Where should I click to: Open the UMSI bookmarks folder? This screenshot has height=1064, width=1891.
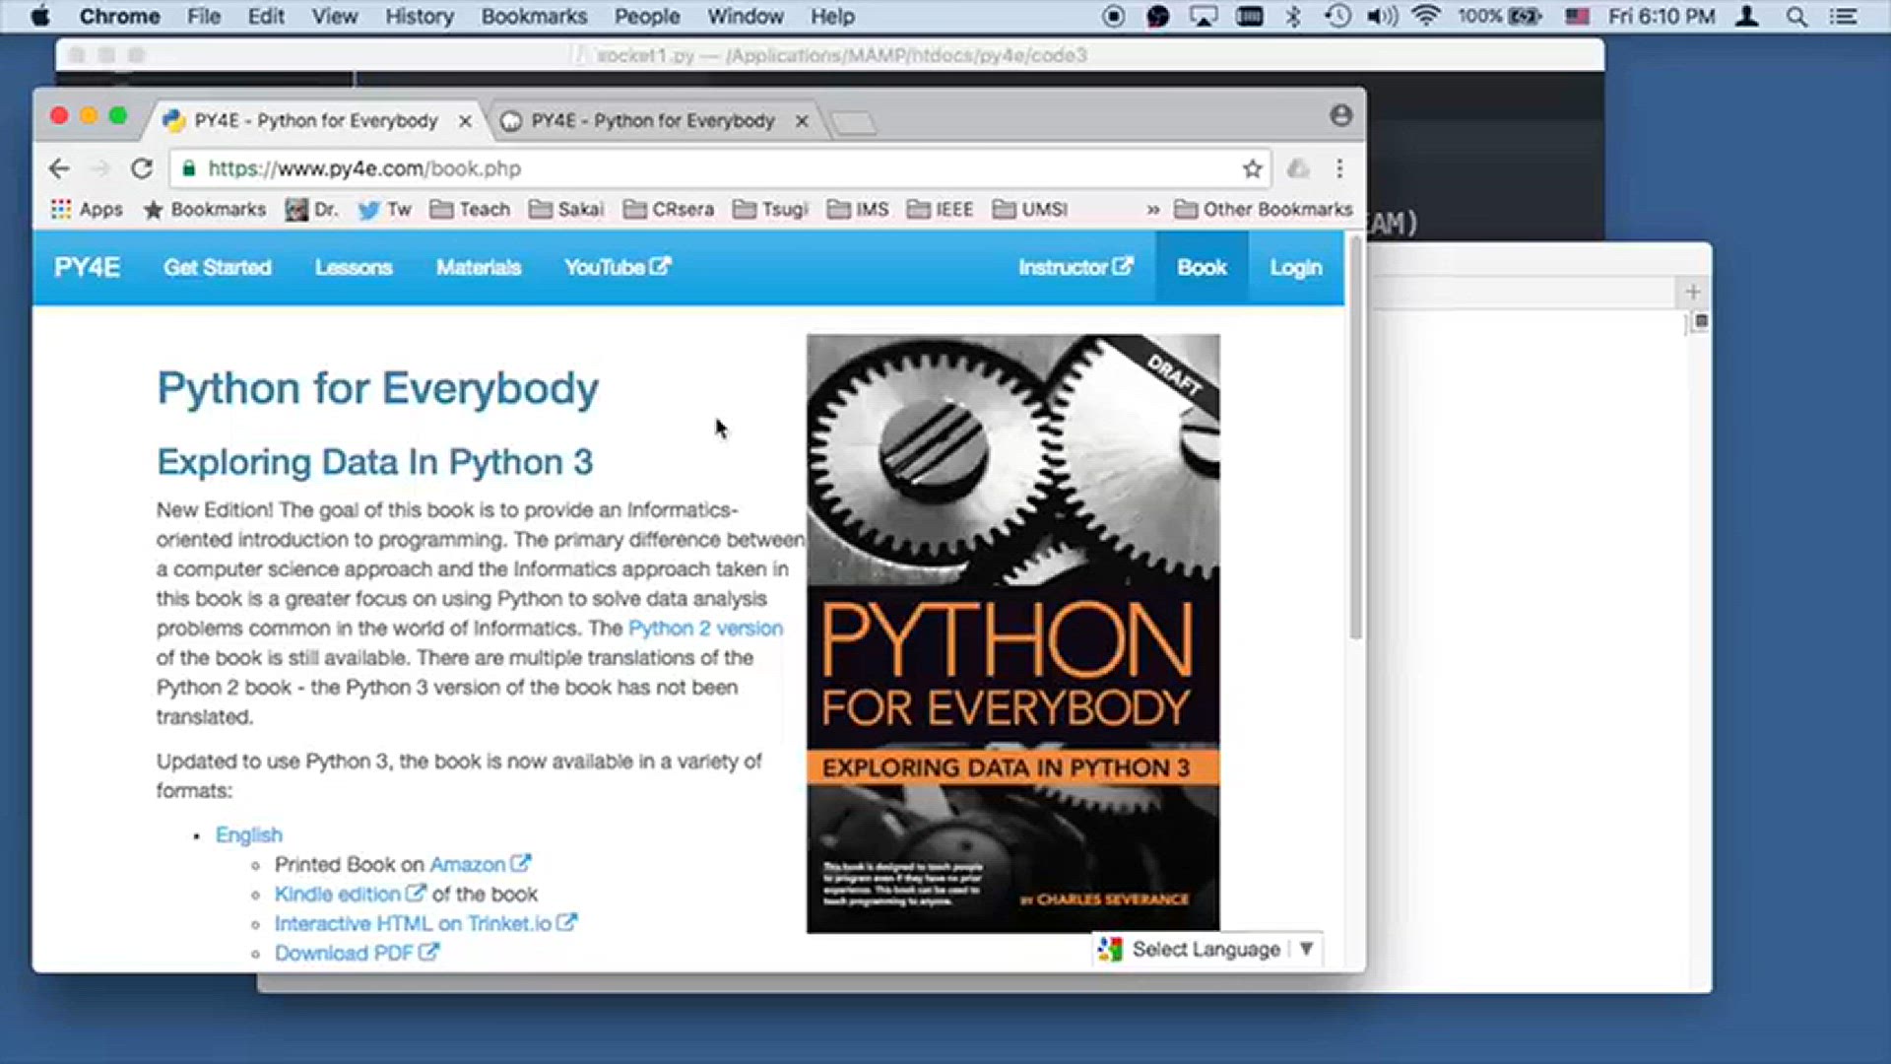tap(1030, 209)
